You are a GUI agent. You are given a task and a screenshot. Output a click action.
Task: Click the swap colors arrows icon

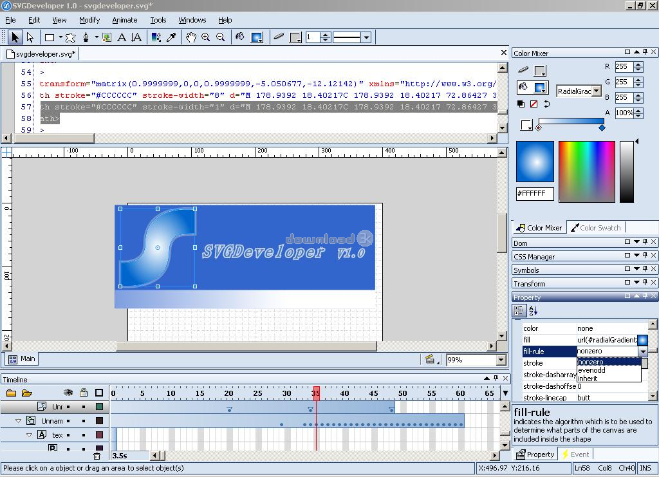(x=547, y=104)
